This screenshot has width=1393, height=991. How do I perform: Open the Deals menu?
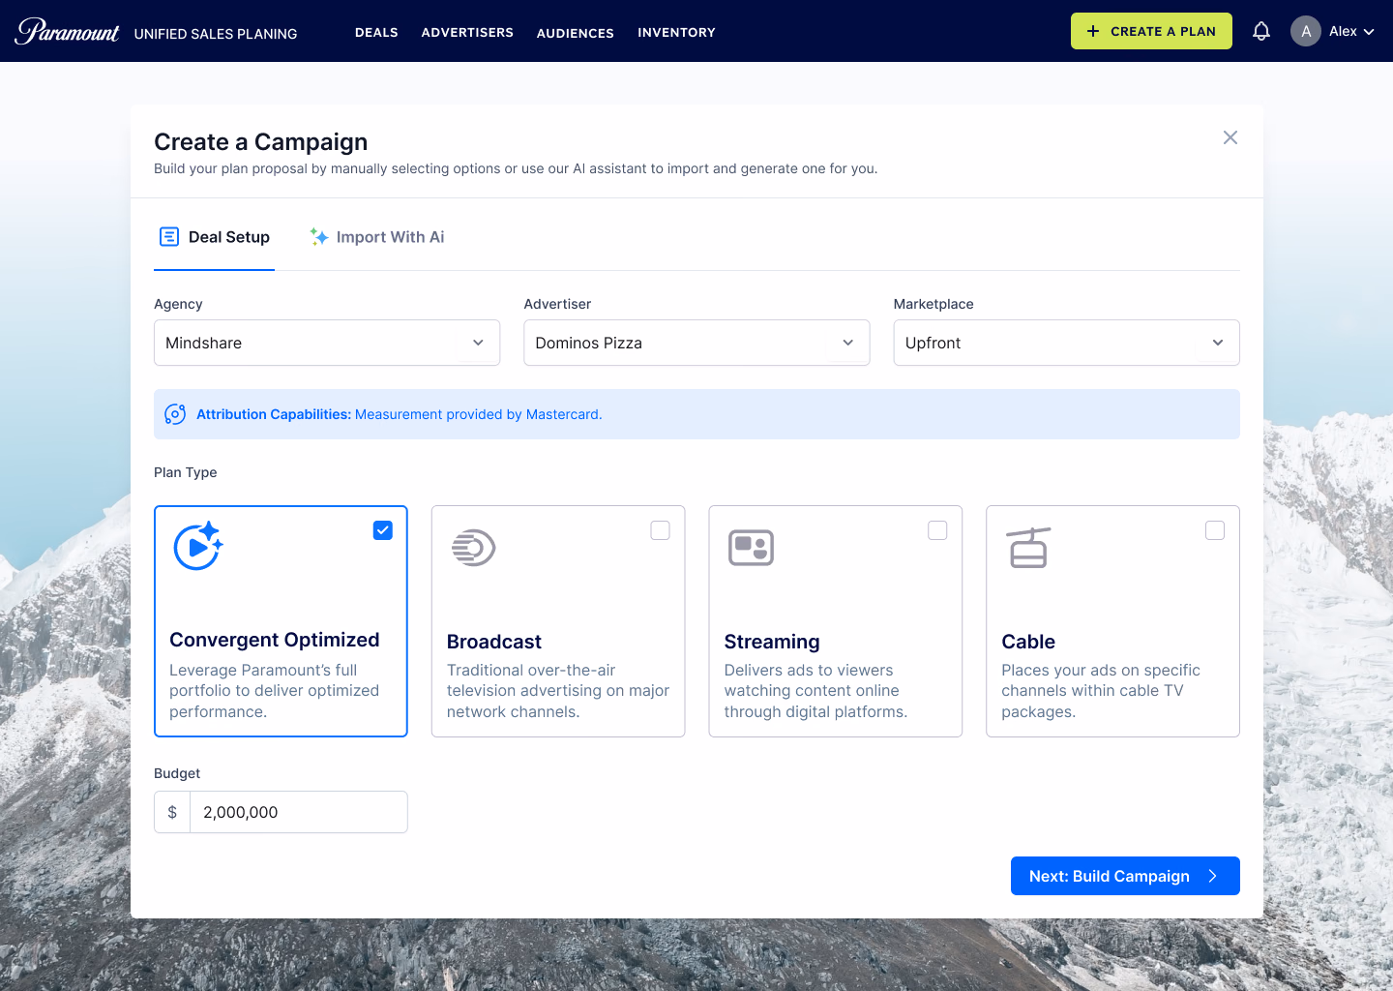click(376, 32)
